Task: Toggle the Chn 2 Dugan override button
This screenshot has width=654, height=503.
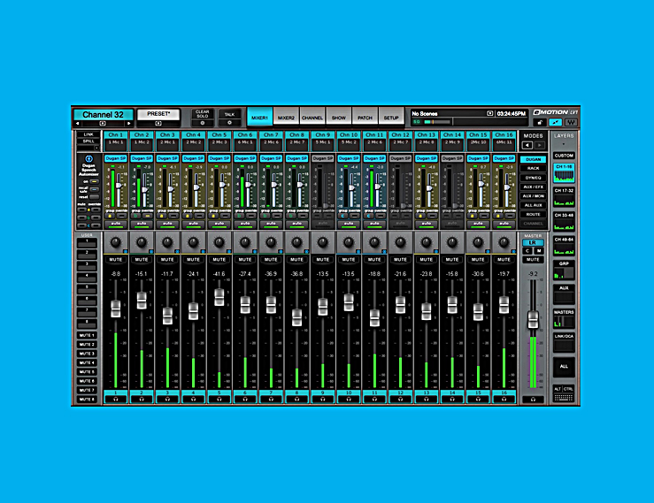Action: click(147, 216)
